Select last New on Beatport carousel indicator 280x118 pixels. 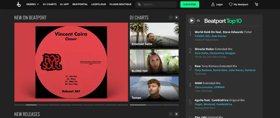(122, 105)
